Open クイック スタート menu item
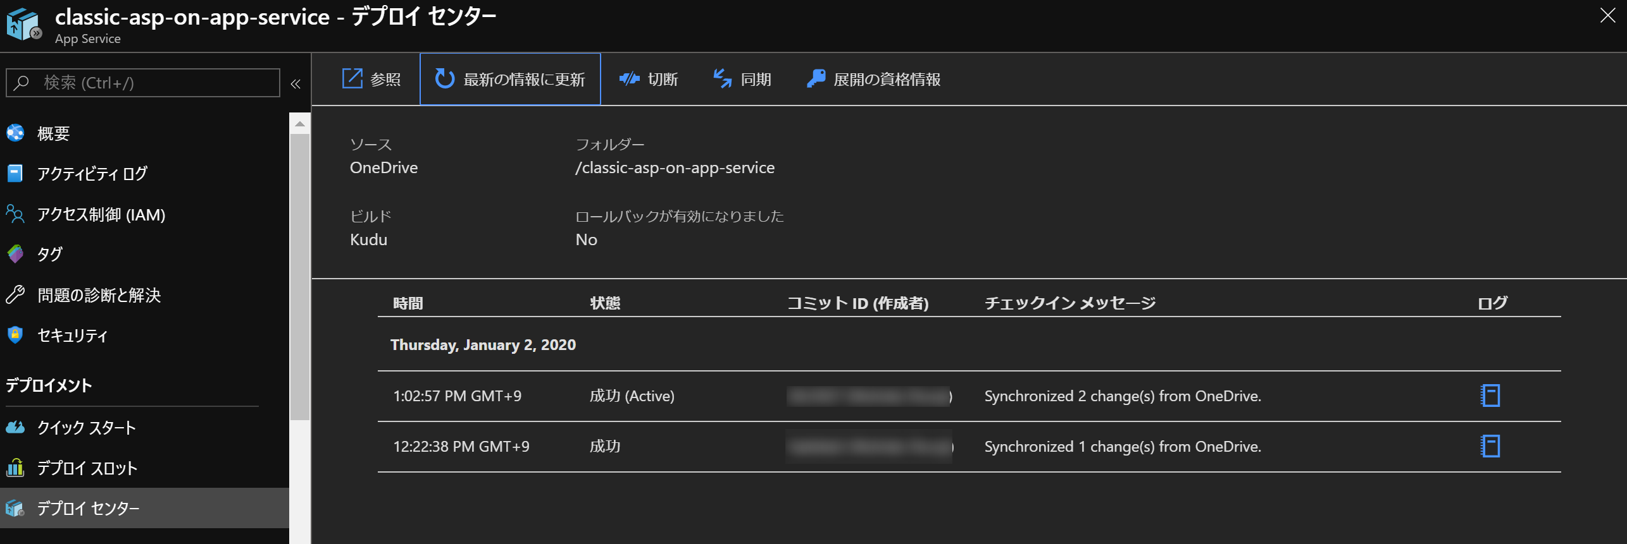Image resolution: width=1627 pixels, height=544 pixels. (x=144, y=428)
